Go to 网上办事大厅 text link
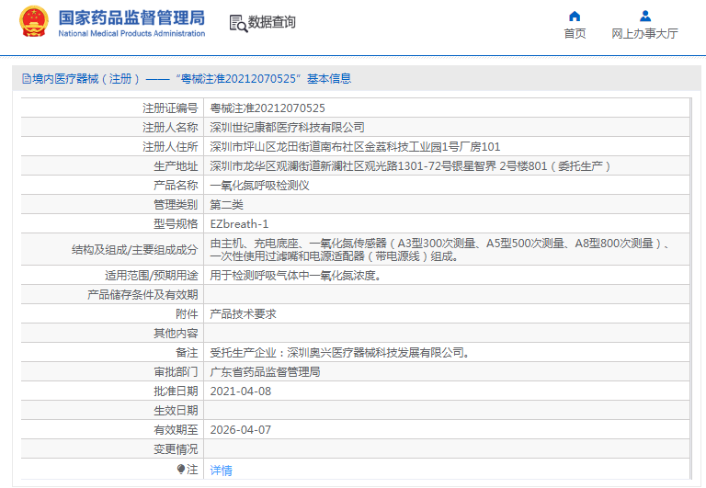Image resolution: width=706 pixels, height=488 pixels. pyautogui.click(x=644, y=34)
